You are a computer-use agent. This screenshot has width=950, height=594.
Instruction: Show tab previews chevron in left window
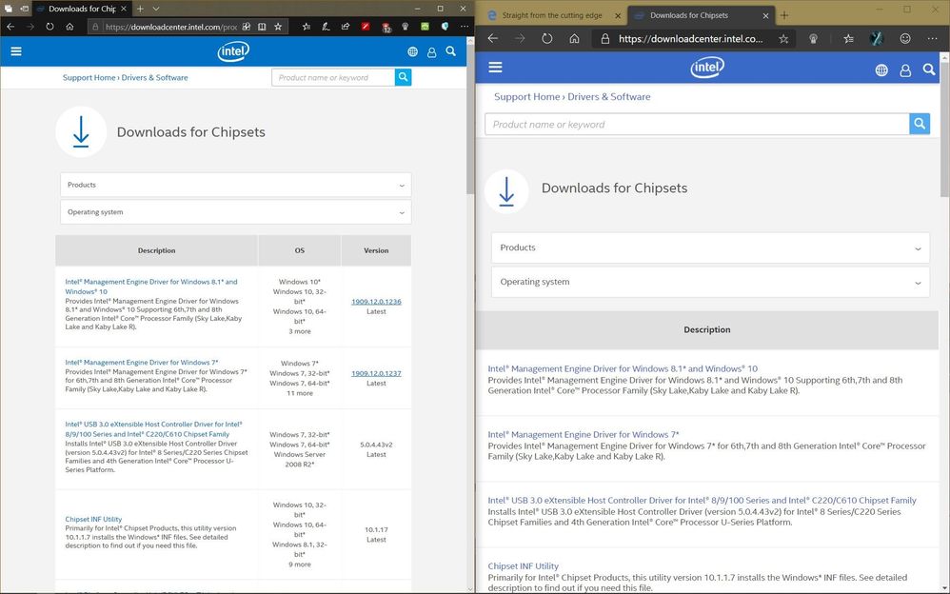pos(156,9)
